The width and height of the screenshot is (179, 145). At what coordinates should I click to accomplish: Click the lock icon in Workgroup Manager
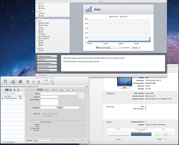coord(86,86)
